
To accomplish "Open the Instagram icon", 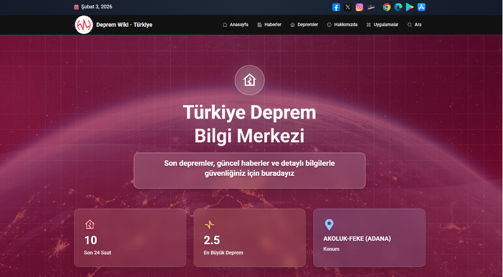I will pos(359,7).
